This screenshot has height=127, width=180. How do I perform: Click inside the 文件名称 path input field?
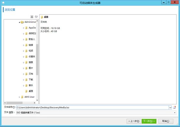[93, 107]
